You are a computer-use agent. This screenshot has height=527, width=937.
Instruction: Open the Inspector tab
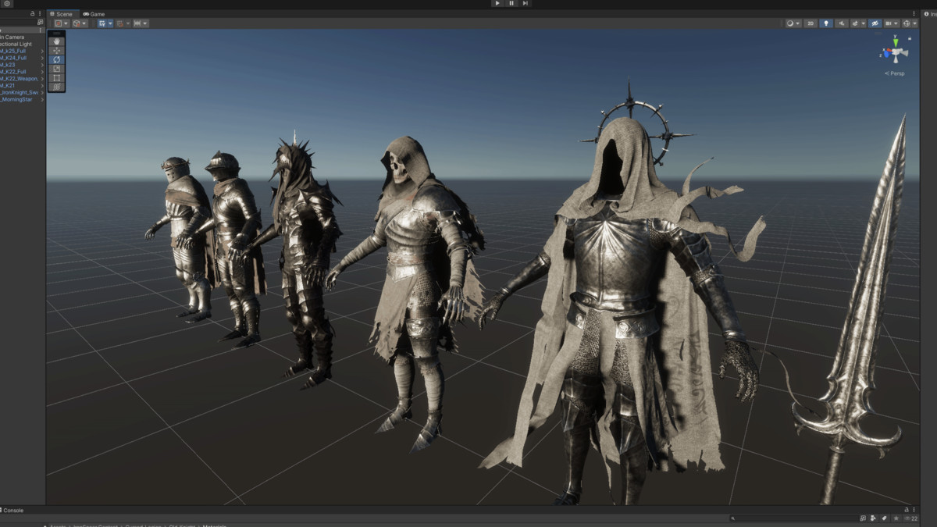pos(929,14)
